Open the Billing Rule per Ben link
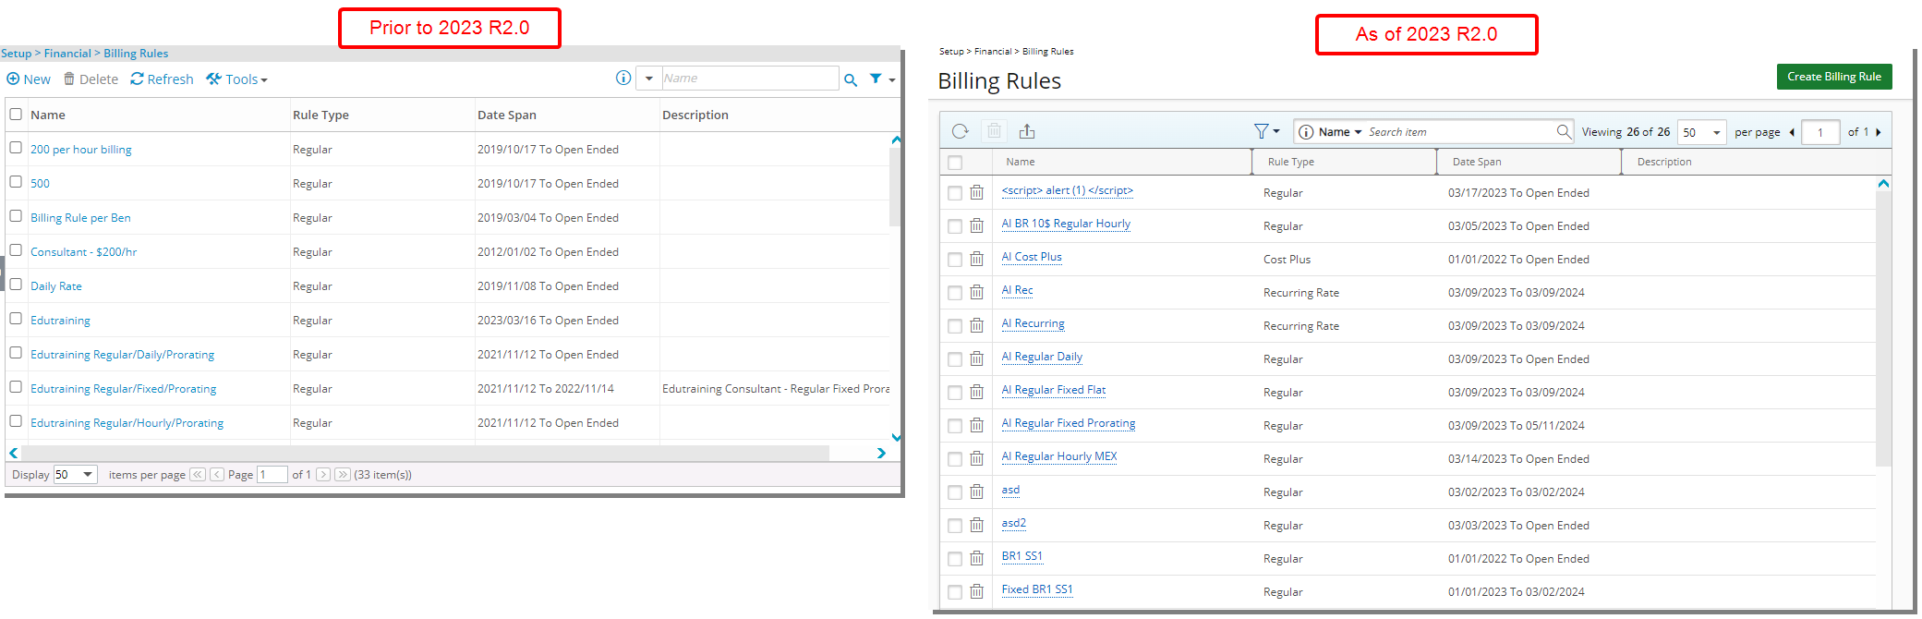This screenshot has width=1922, height=619. tap(80, 218)
